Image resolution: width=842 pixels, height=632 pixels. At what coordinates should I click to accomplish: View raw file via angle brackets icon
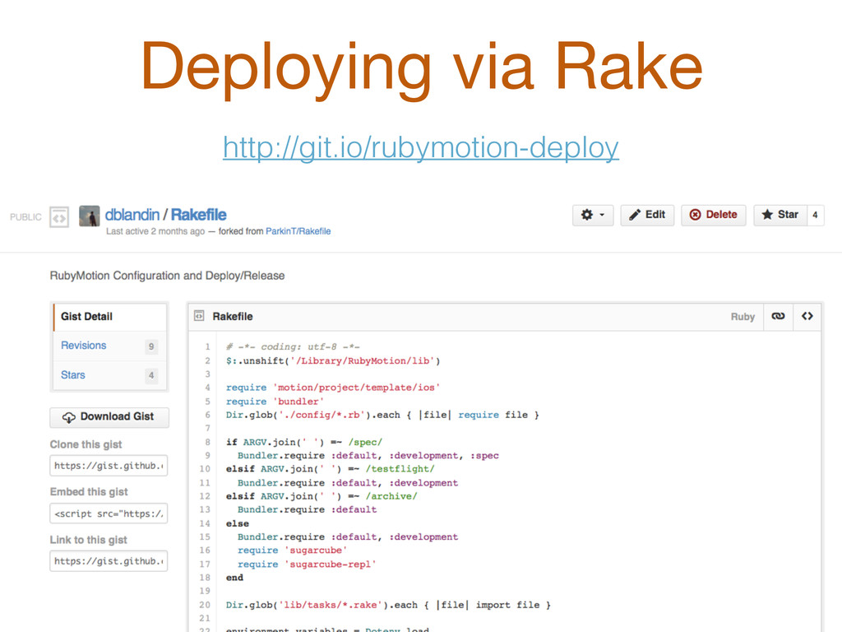pyautogui.click(x=807, y=316)
